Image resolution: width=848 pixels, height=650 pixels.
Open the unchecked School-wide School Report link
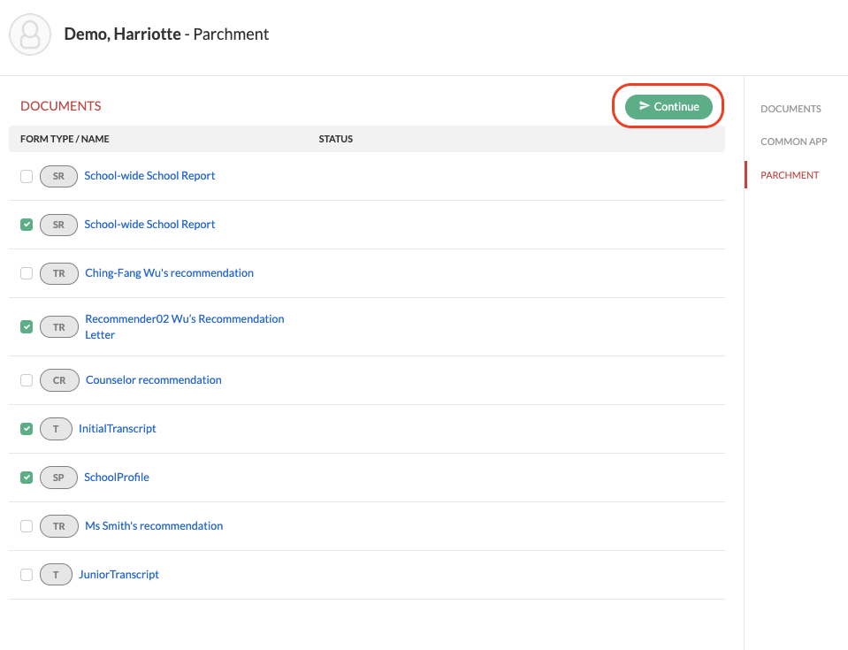[x=149, y=176]
